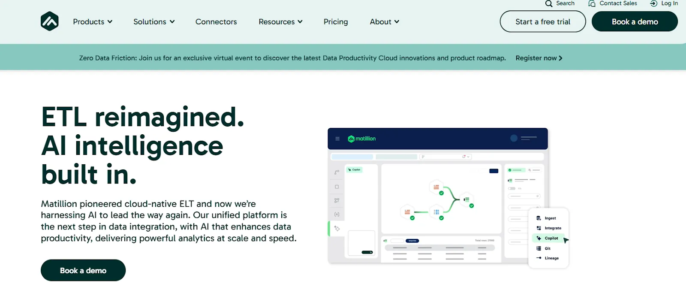Click the product dashboard illustration

pyautogui.click(x=448, y=198)
